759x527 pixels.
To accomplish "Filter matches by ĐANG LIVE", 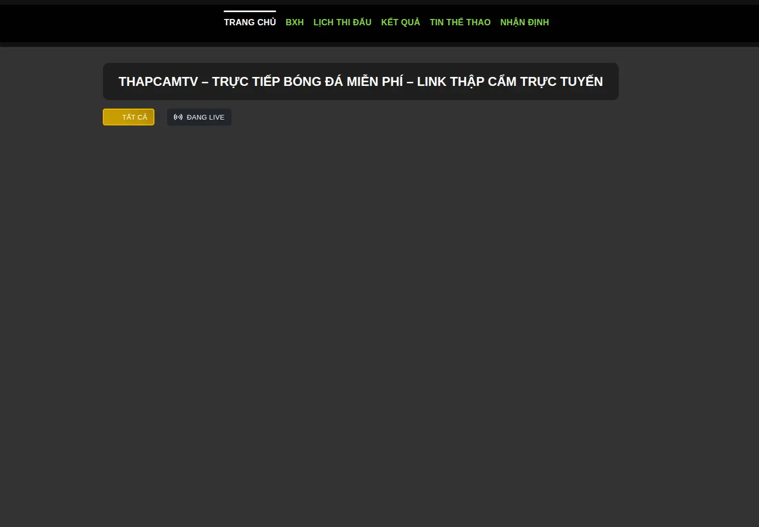I will point(199,117).
